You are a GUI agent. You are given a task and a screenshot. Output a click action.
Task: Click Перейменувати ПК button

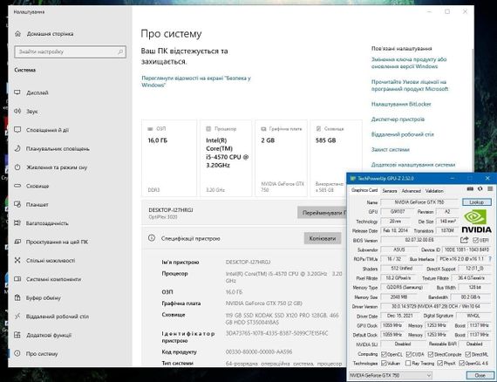(322, 213)
